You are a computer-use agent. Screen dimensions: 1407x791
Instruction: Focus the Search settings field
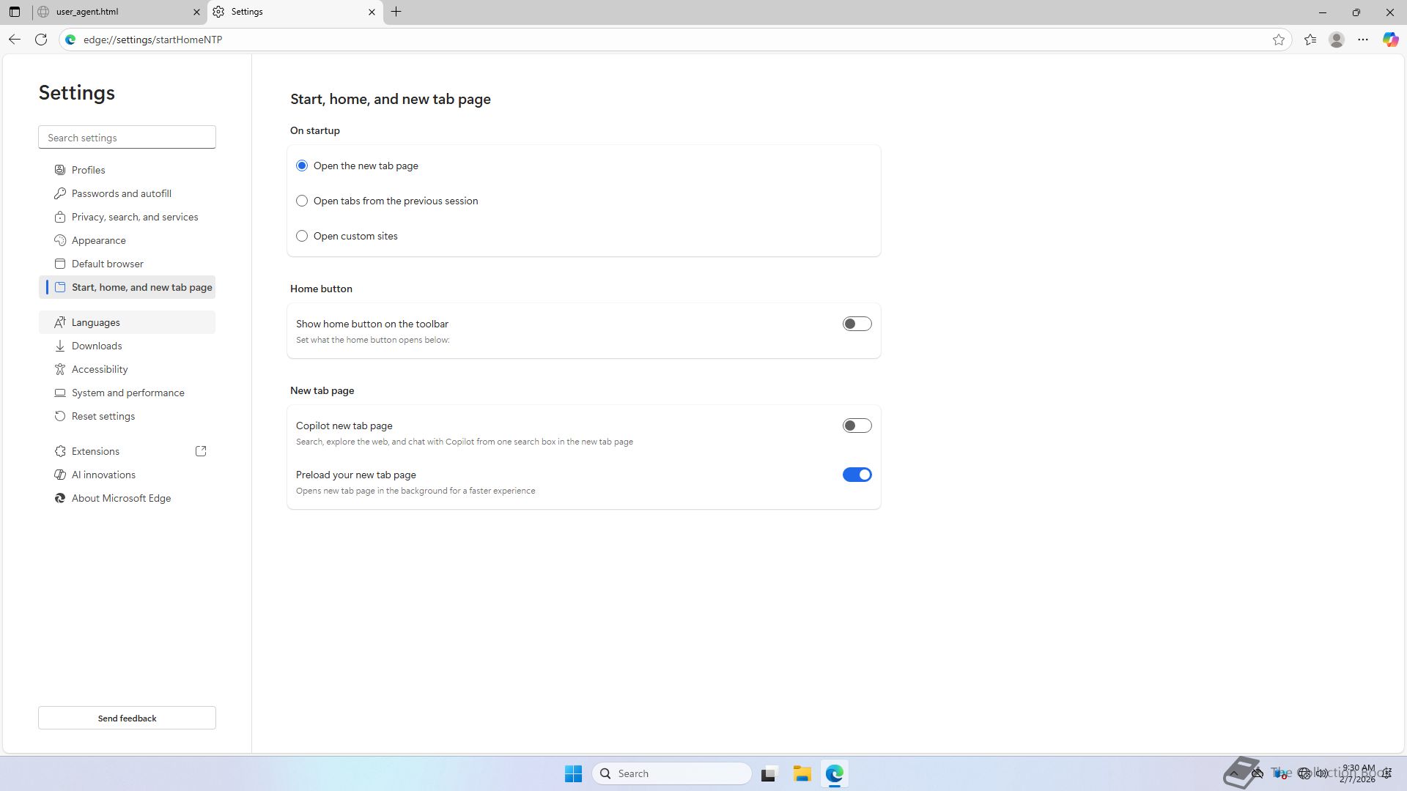click(127, 137)
